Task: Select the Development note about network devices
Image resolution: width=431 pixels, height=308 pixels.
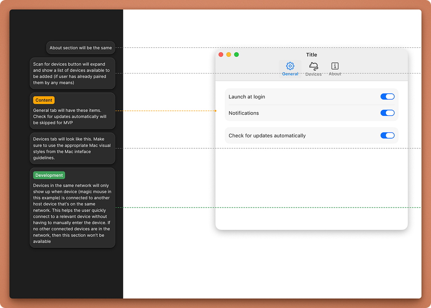Action: (72, 208)
